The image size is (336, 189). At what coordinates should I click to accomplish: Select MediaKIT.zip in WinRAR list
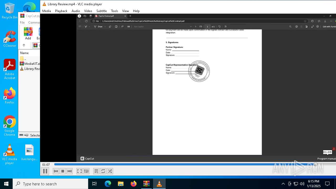(30, 64)
